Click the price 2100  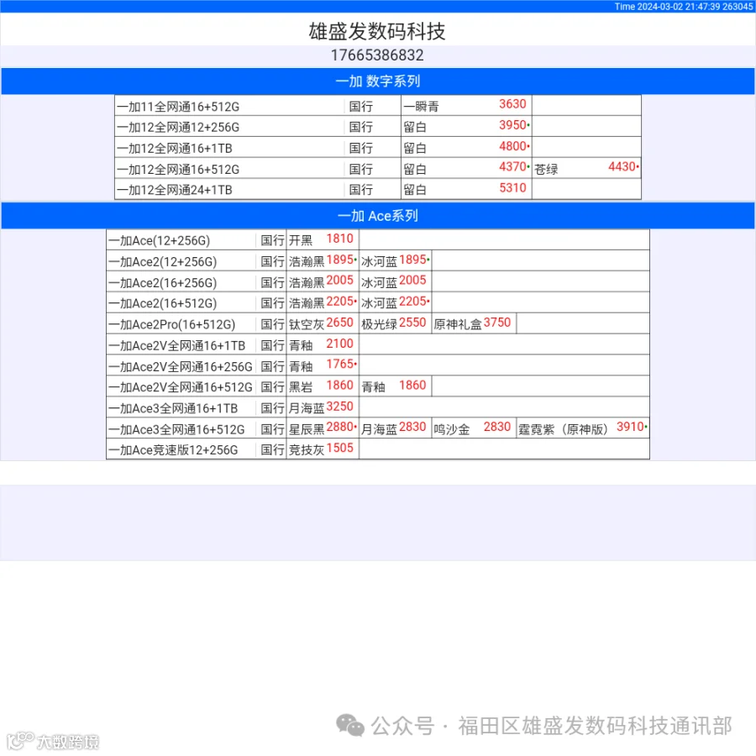tap(340, 344)
